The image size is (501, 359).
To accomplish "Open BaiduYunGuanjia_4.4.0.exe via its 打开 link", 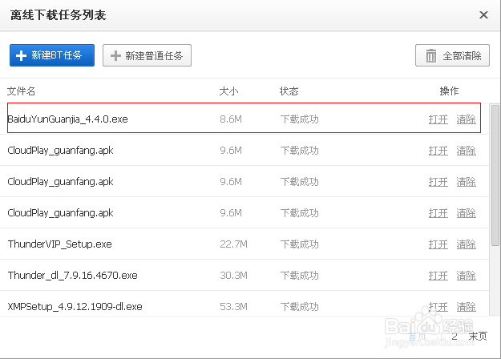I will (438, 119).
